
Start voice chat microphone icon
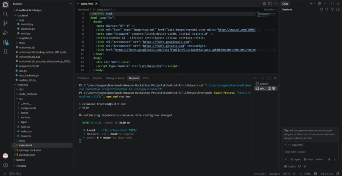tap(329, 159)
